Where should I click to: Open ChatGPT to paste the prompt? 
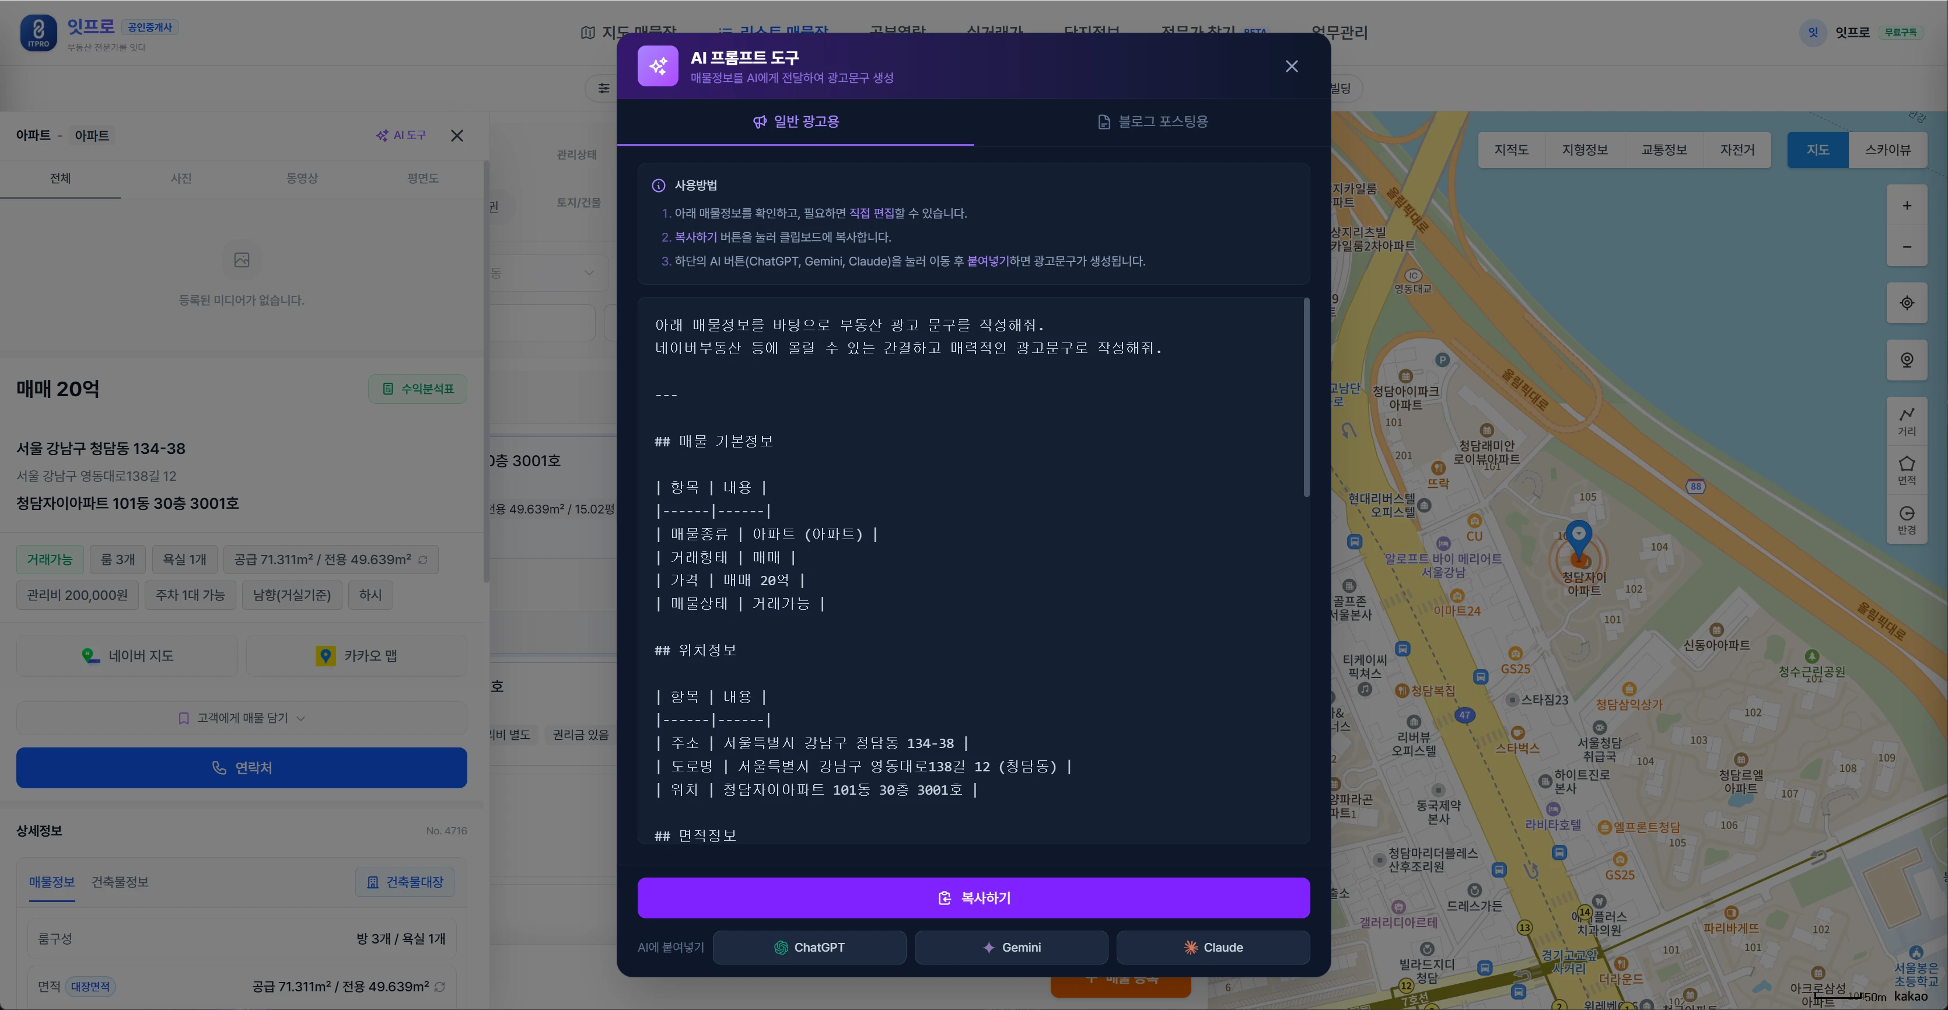(x=809, y=947)
